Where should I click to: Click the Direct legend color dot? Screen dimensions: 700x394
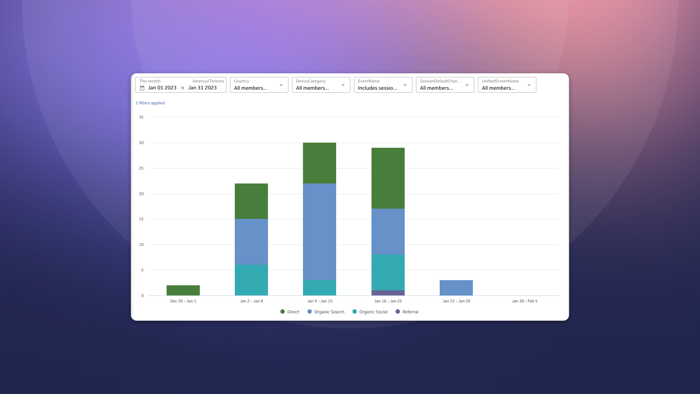(282, 312)
